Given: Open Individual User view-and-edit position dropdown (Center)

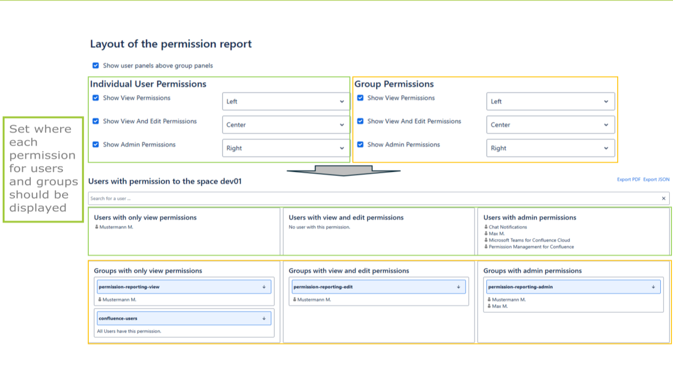Looking at the screenshot, I should pos(286,125).
